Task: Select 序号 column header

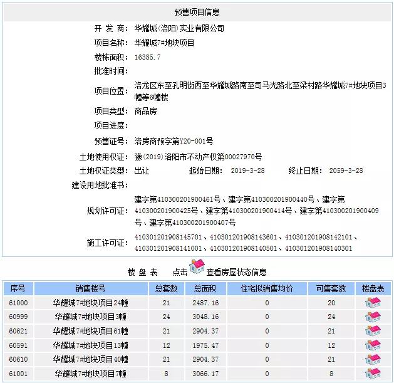Action: click(18, 288)
